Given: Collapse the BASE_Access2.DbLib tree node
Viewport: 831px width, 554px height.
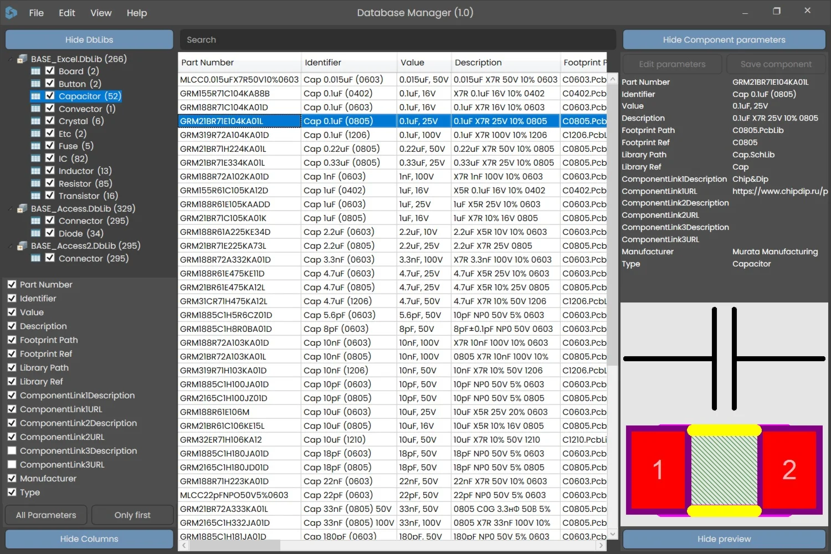Looking at the screenshot, I should (x=11, y=246).
